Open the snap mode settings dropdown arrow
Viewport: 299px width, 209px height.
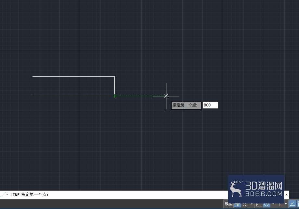252,204
